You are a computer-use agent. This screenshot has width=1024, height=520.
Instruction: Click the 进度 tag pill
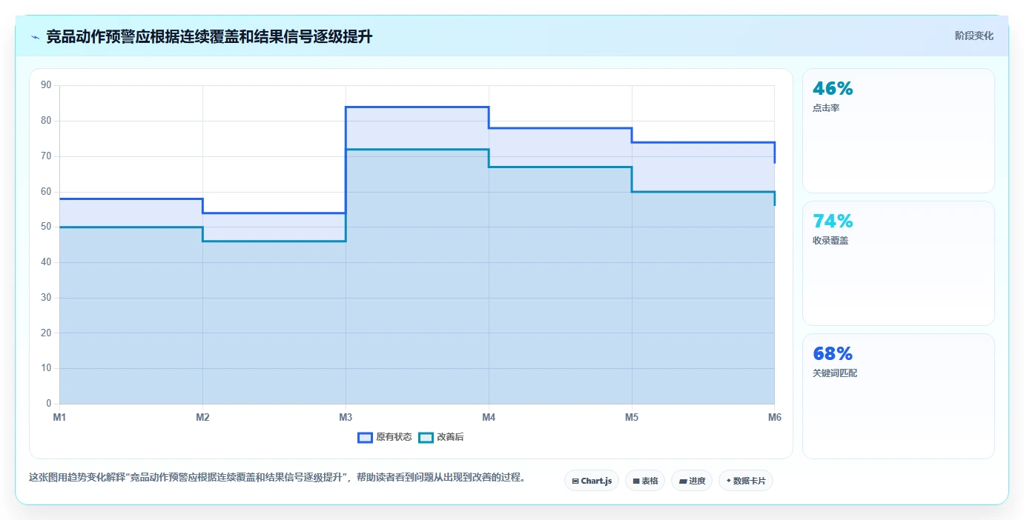point(692,481)
